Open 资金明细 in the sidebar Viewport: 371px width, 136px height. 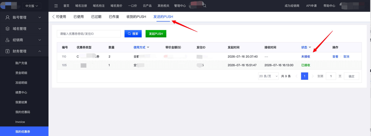point(21,73)
